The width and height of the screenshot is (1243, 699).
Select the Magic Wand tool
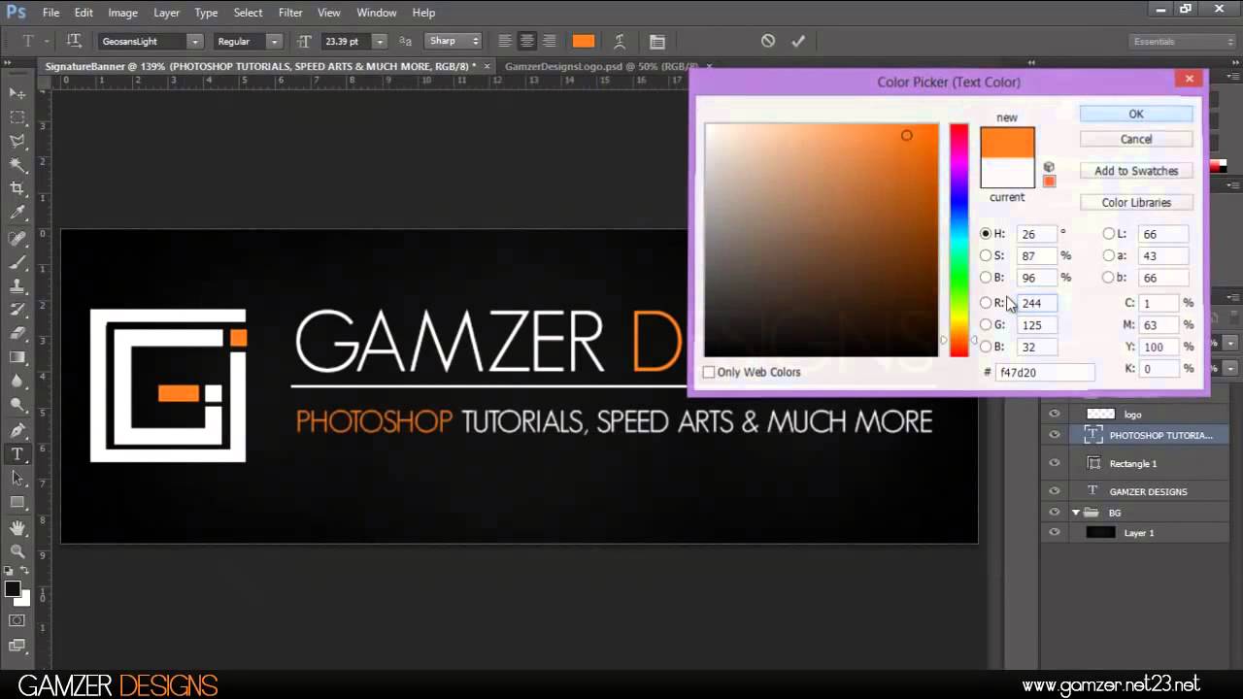click(x=17, y=165)
